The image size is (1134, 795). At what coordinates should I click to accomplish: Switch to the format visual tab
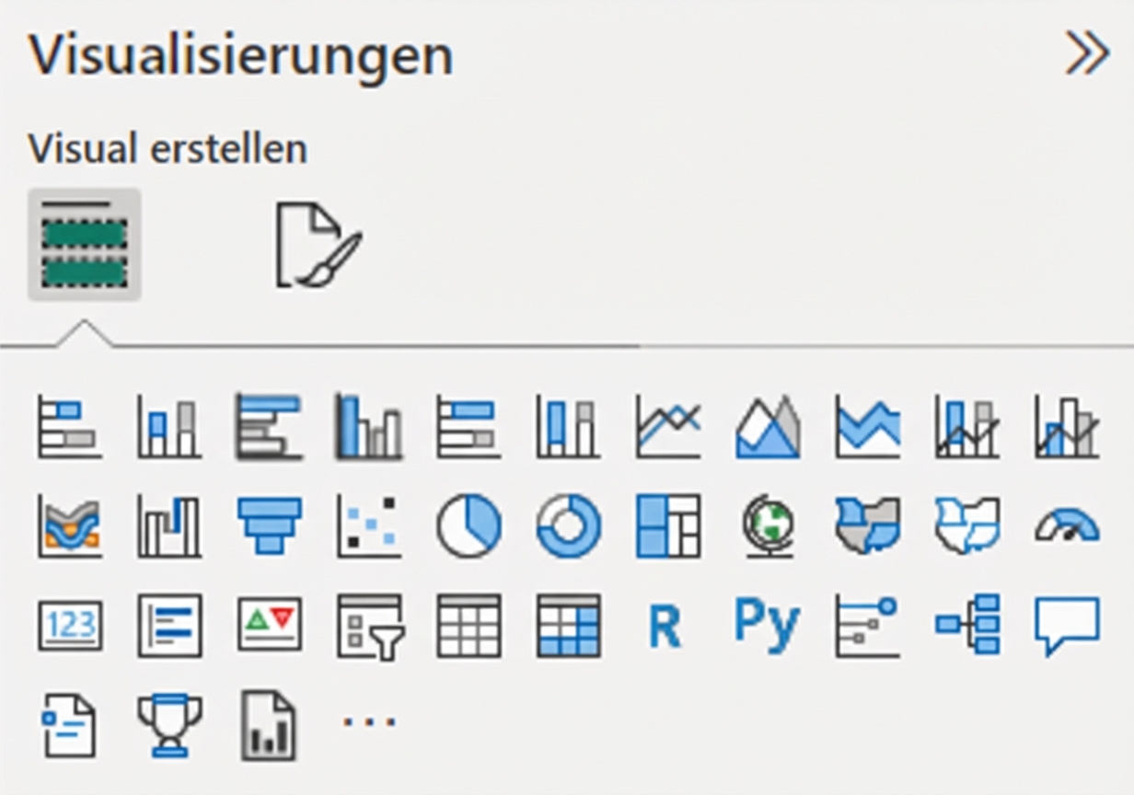pos(318,245)
